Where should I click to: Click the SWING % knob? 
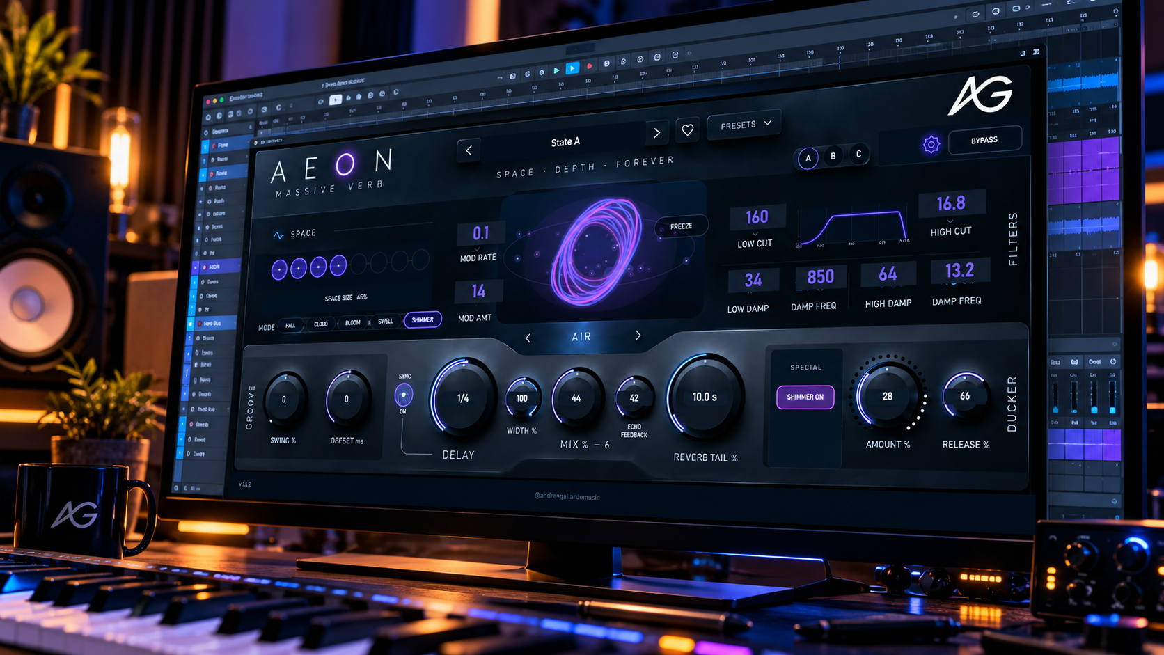click(x=284, y=400)
